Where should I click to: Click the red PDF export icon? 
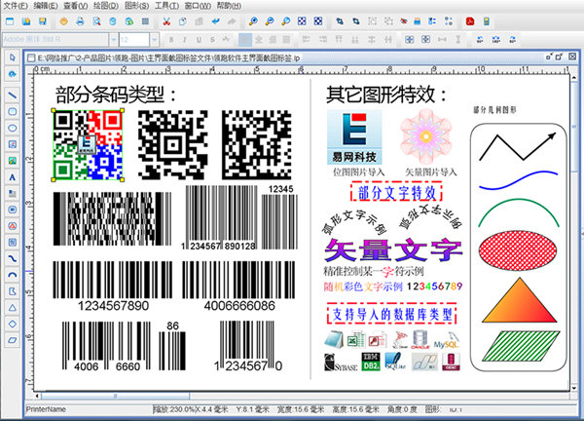coord(469,20)
